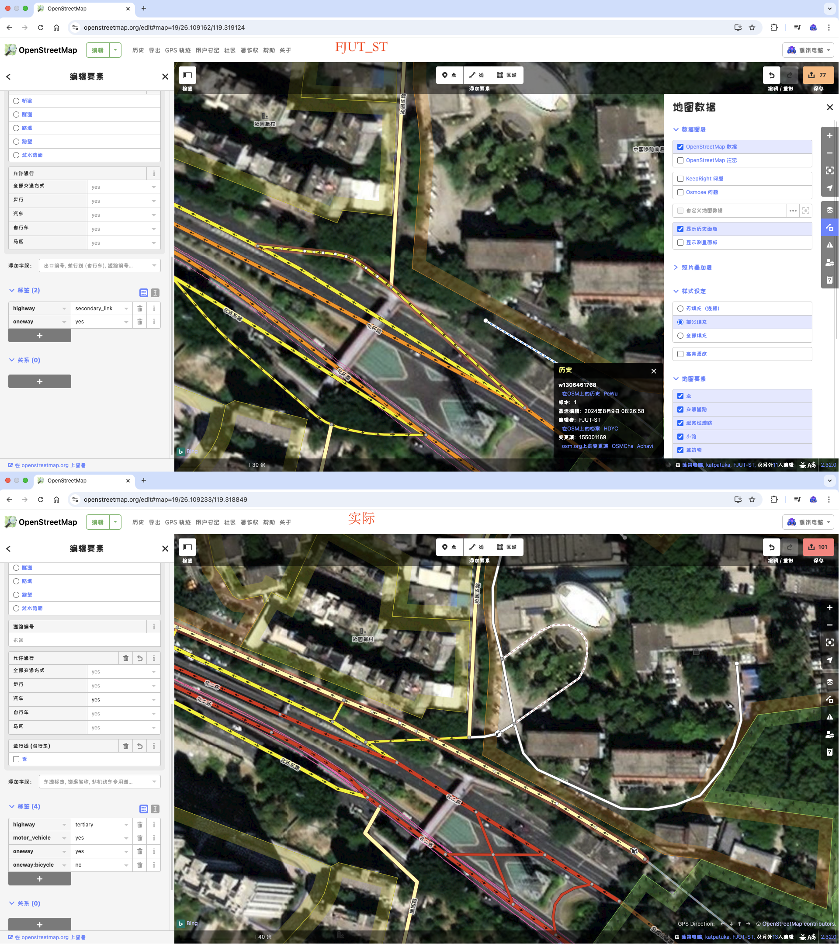This screenshot has height=944, width=839.
Task: Open issues warning icon in upper window map controls
Action: click(x=829, y=245)
